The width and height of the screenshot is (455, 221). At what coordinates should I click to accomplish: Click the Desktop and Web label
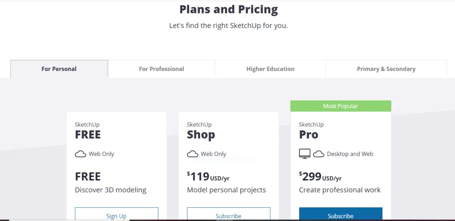pyautogui.click(x=350, y=154)
